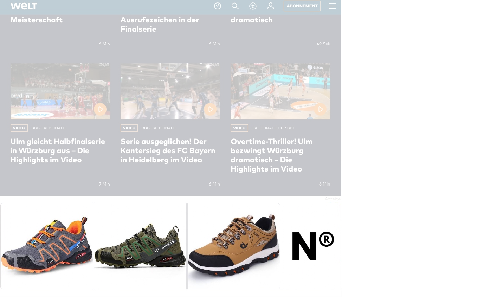The image size is (503, 297).
Task: Open the user account icon
Action: [271, 6]
